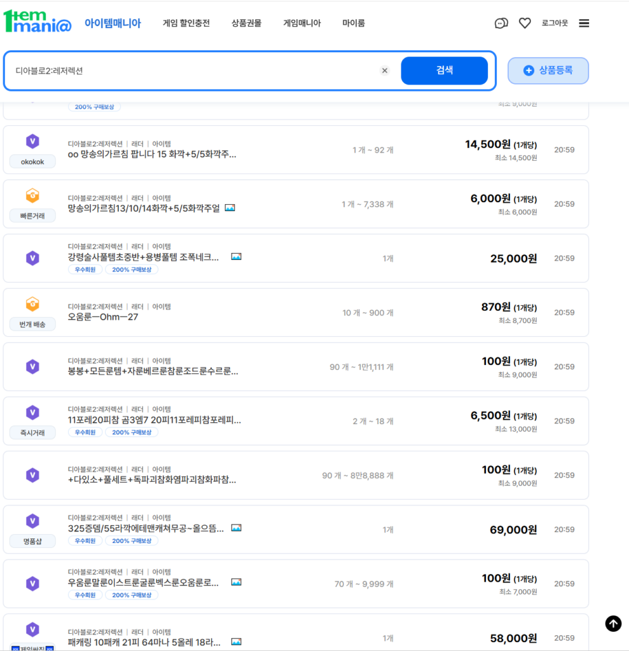
Task: Open the 강령술사풀템초중반 listing
Action: pyautogui.click(x=143, y=257)
